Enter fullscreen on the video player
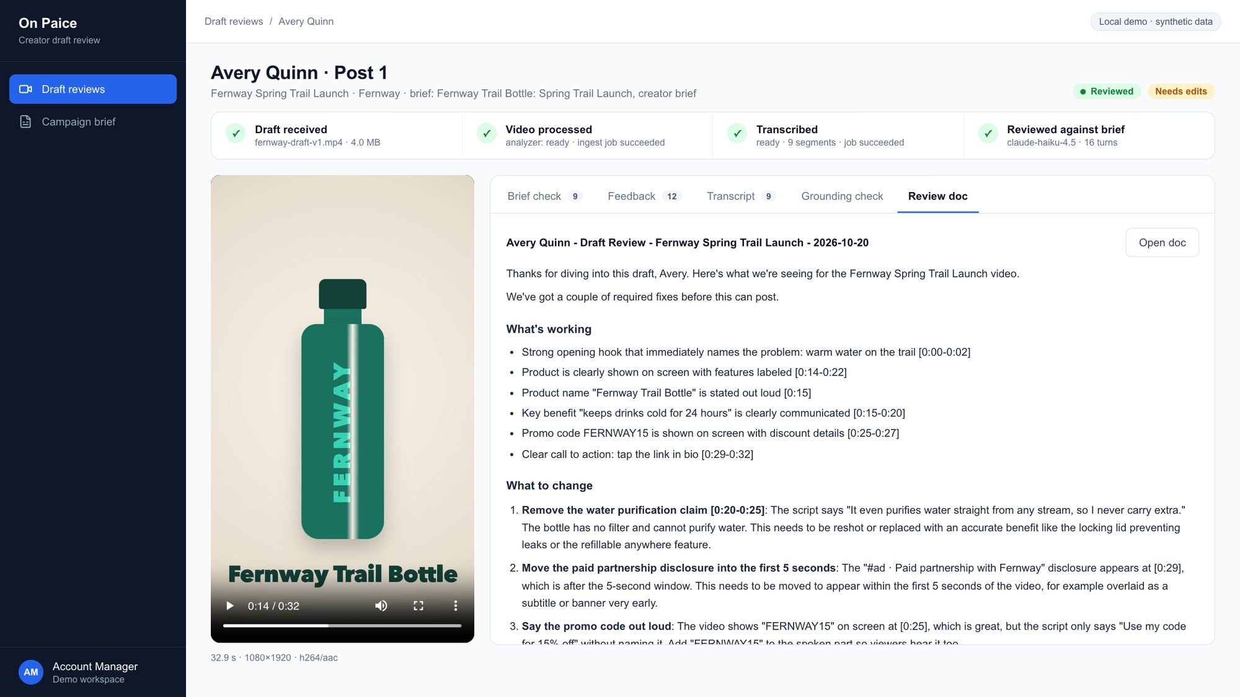Viewport: 1240px width, 697px height. click(418, 605)
